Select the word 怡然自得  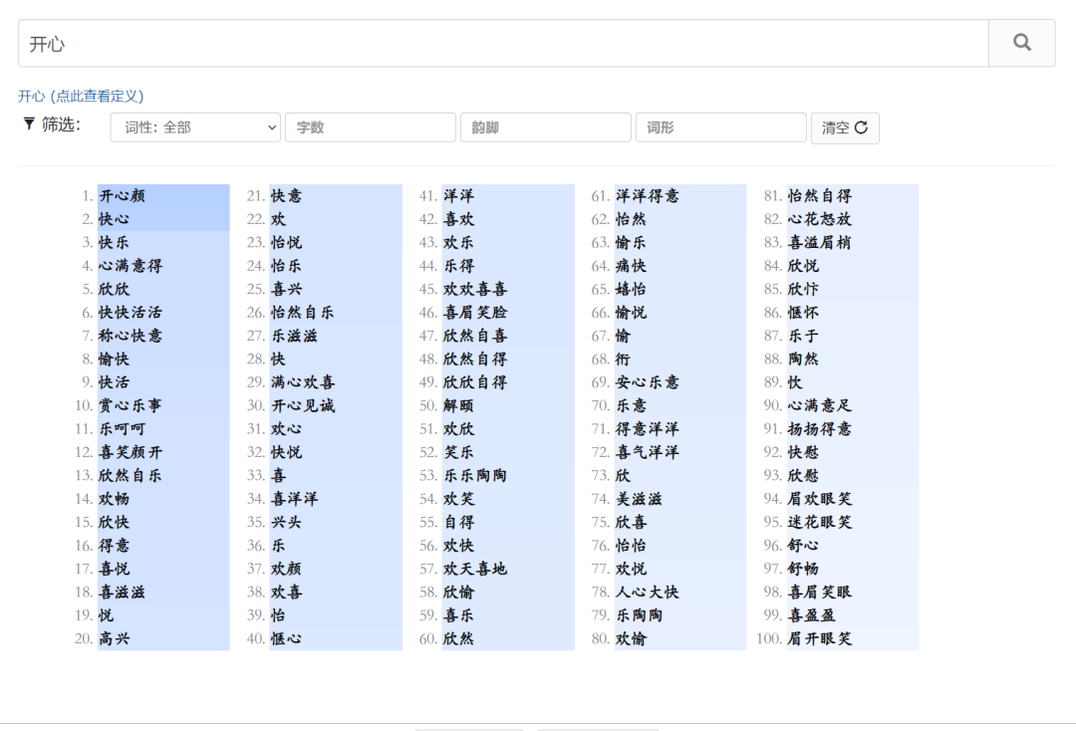click(819, 196)
